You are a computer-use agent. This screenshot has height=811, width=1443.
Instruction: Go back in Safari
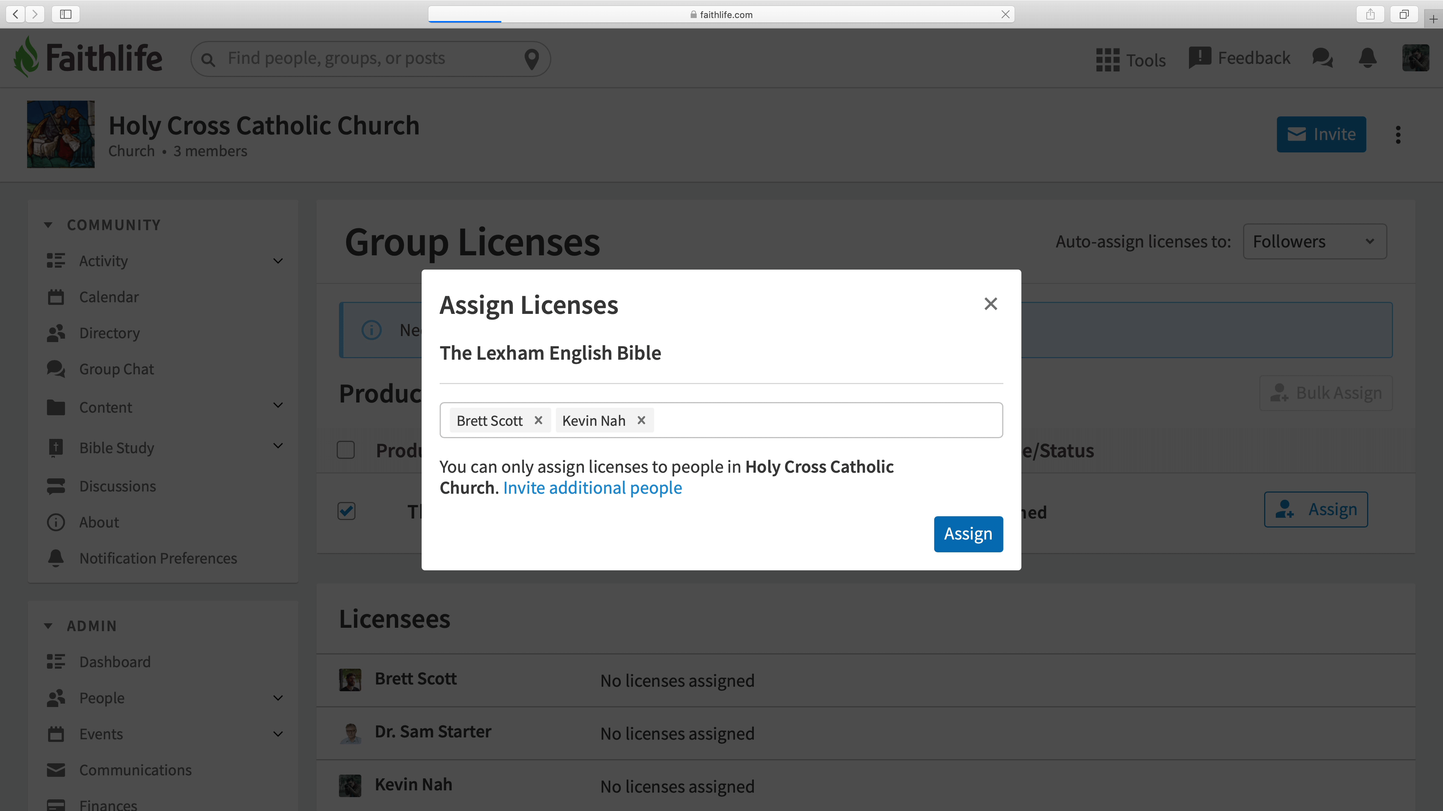pos(16,14)
